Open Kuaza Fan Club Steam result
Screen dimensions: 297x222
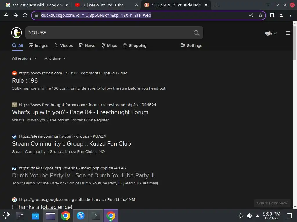click(71, 144)
